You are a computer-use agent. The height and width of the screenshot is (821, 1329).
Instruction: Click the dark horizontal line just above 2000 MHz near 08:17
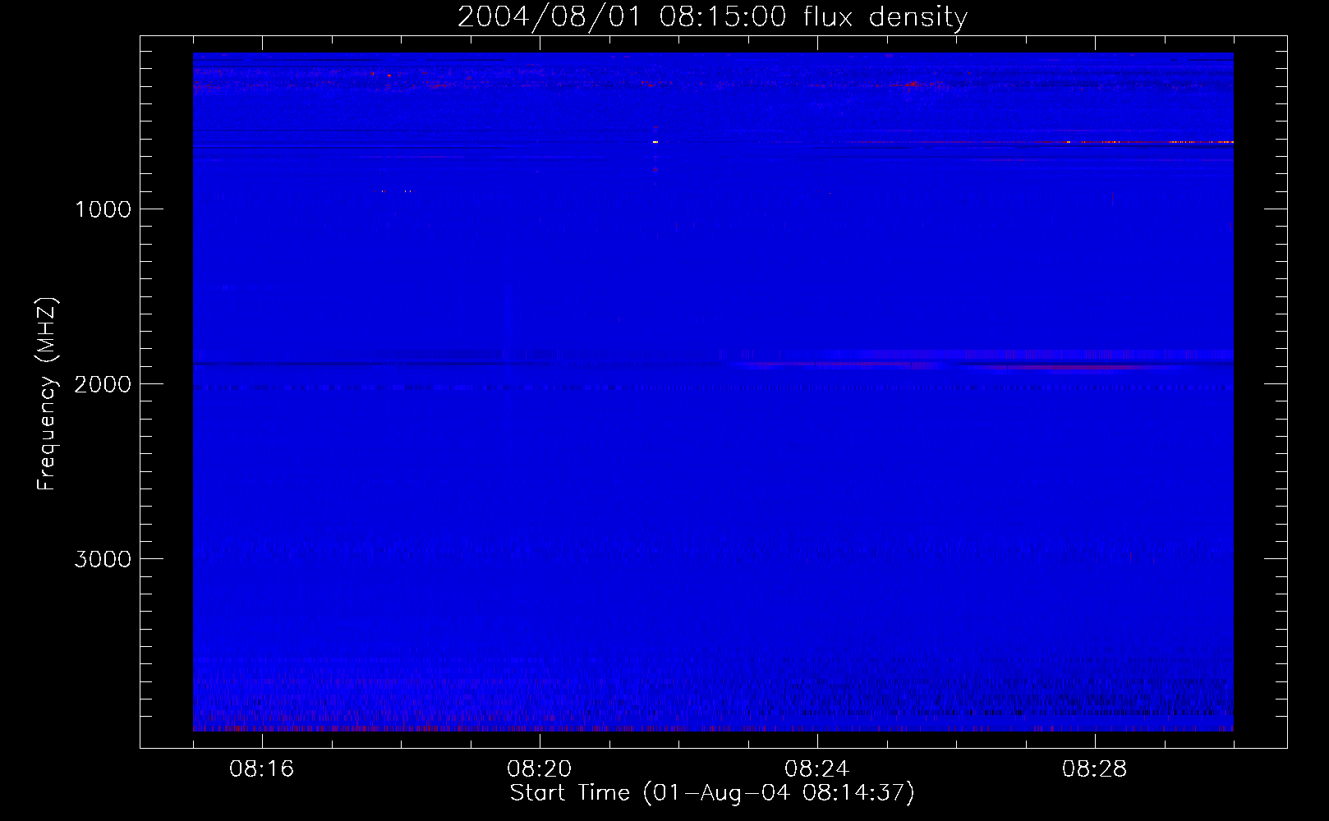click(x=329, y=363)
